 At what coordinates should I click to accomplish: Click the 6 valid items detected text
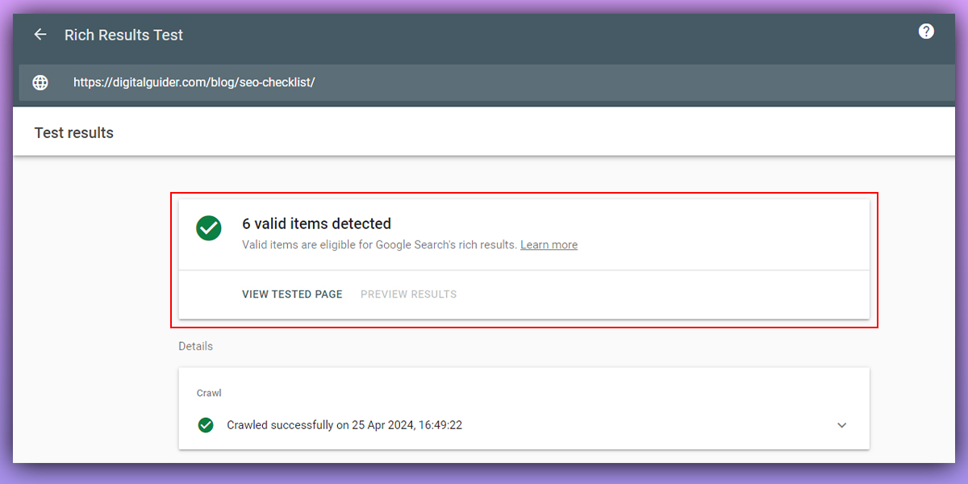[x=315, y=223]
